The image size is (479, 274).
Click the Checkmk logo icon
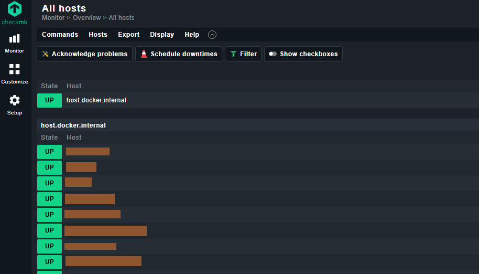(15, 9)
